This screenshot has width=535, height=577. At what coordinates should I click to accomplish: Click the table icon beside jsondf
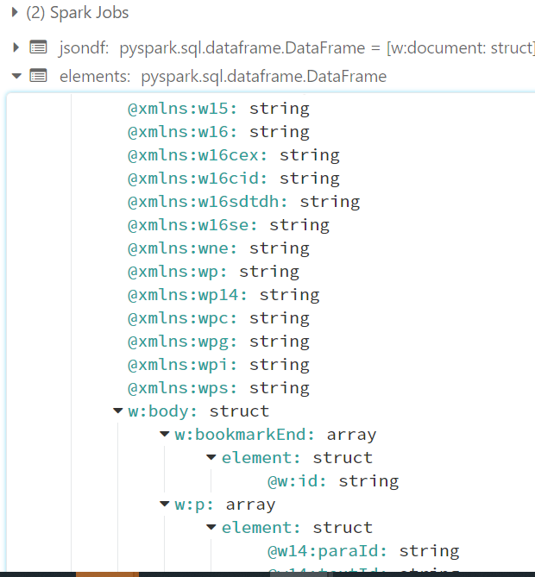tap(38, 47)
